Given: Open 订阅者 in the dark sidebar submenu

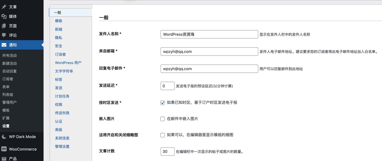Looking at the screenshot, I should (8, 79).
